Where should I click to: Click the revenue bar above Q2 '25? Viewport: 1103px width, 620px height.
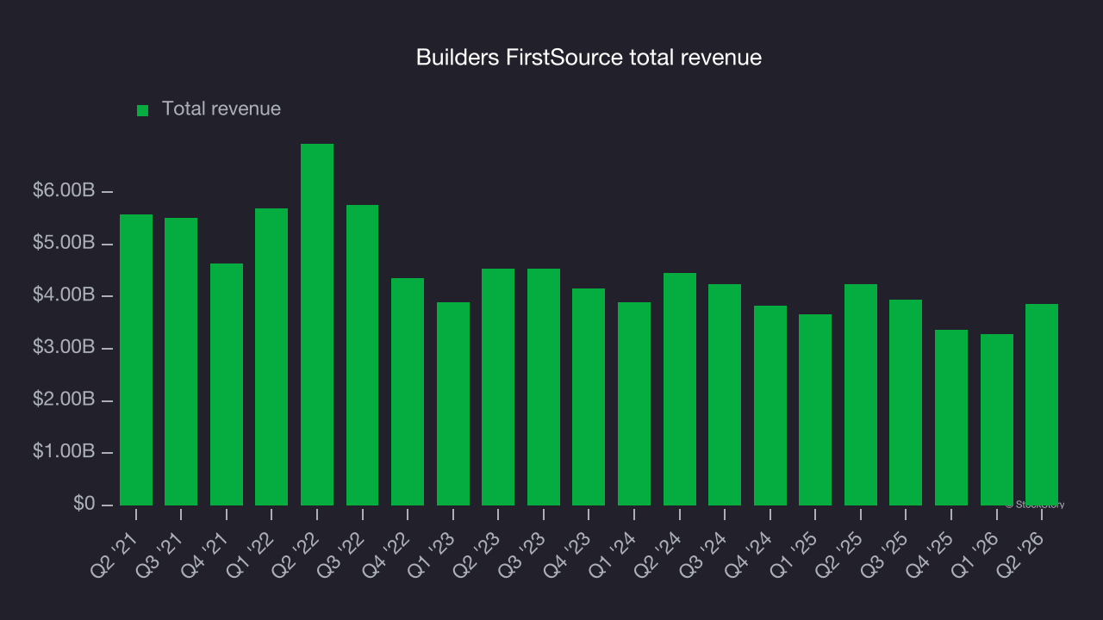coord(861,394)
